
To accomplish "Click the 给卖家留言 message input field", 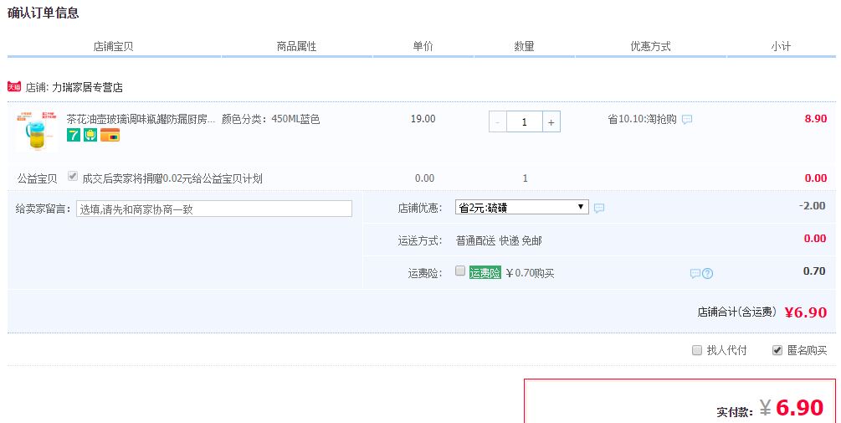I will coord(214,209).
